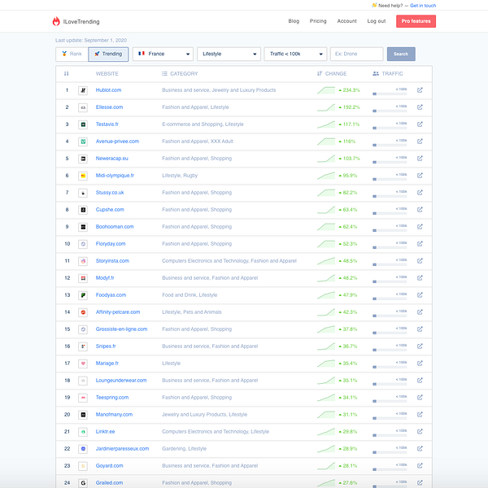Click the Storyinsta.com favicon
This screenshot has width=488, height=488.
(x=83, y=261)
